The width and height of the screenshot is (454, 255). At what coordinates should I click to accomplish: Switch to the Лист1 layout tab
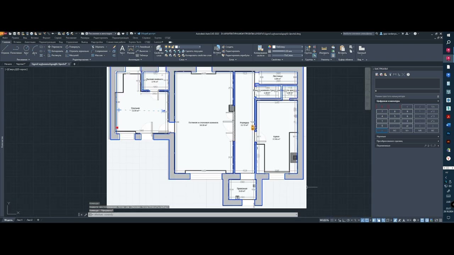20,220
